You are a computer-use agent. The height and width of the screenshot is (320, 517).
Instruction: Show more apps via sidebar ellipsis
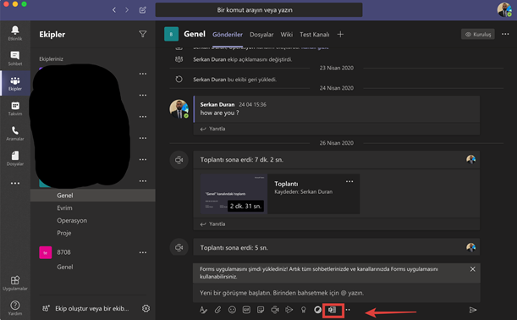(15, 183)
